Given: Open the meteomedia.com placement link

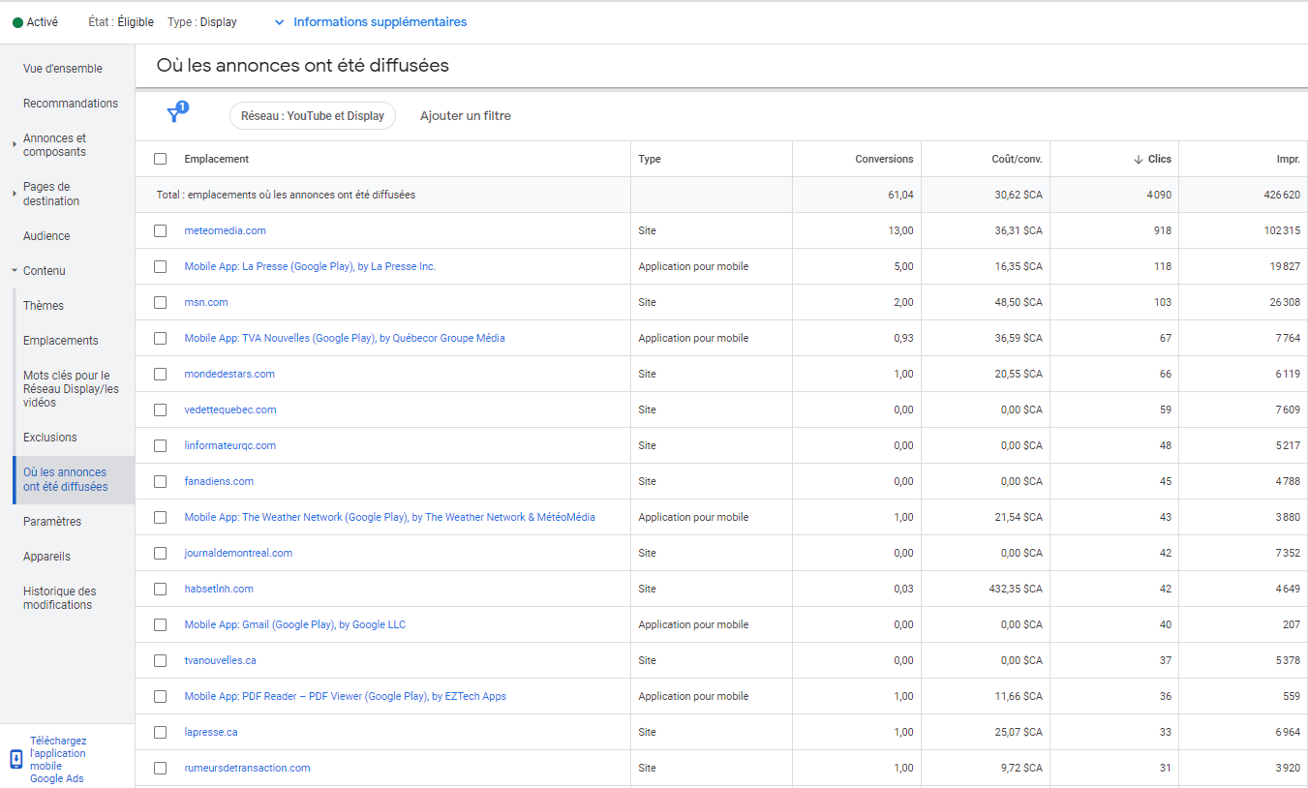Looking at the screenshot, I should 226,230.
